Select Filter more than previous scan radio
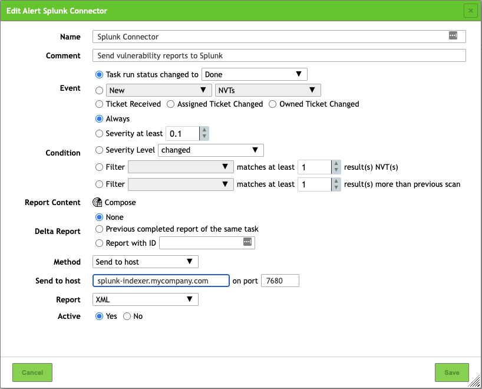The image size is (482, 389). click(x=99, y=184)
